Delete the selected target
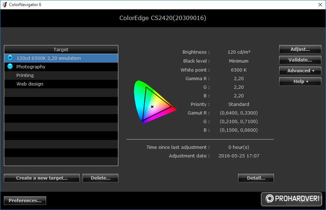Viewport: 326px width, 210px height. click(100, 178)
